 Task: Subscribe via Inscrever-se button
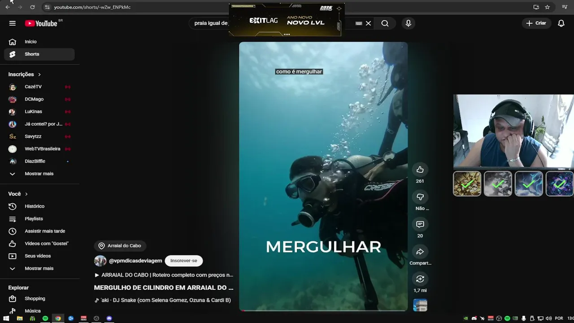[184, 261]
